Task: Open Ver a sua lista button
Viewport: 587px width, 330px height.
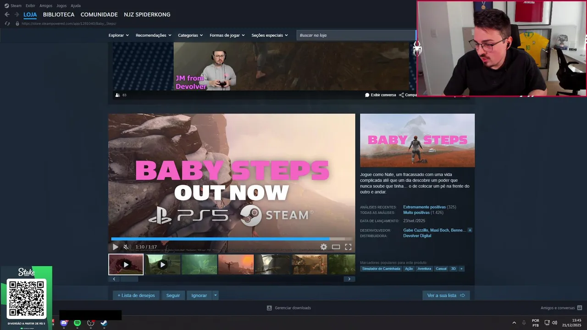Action: [x=446, y=296]
